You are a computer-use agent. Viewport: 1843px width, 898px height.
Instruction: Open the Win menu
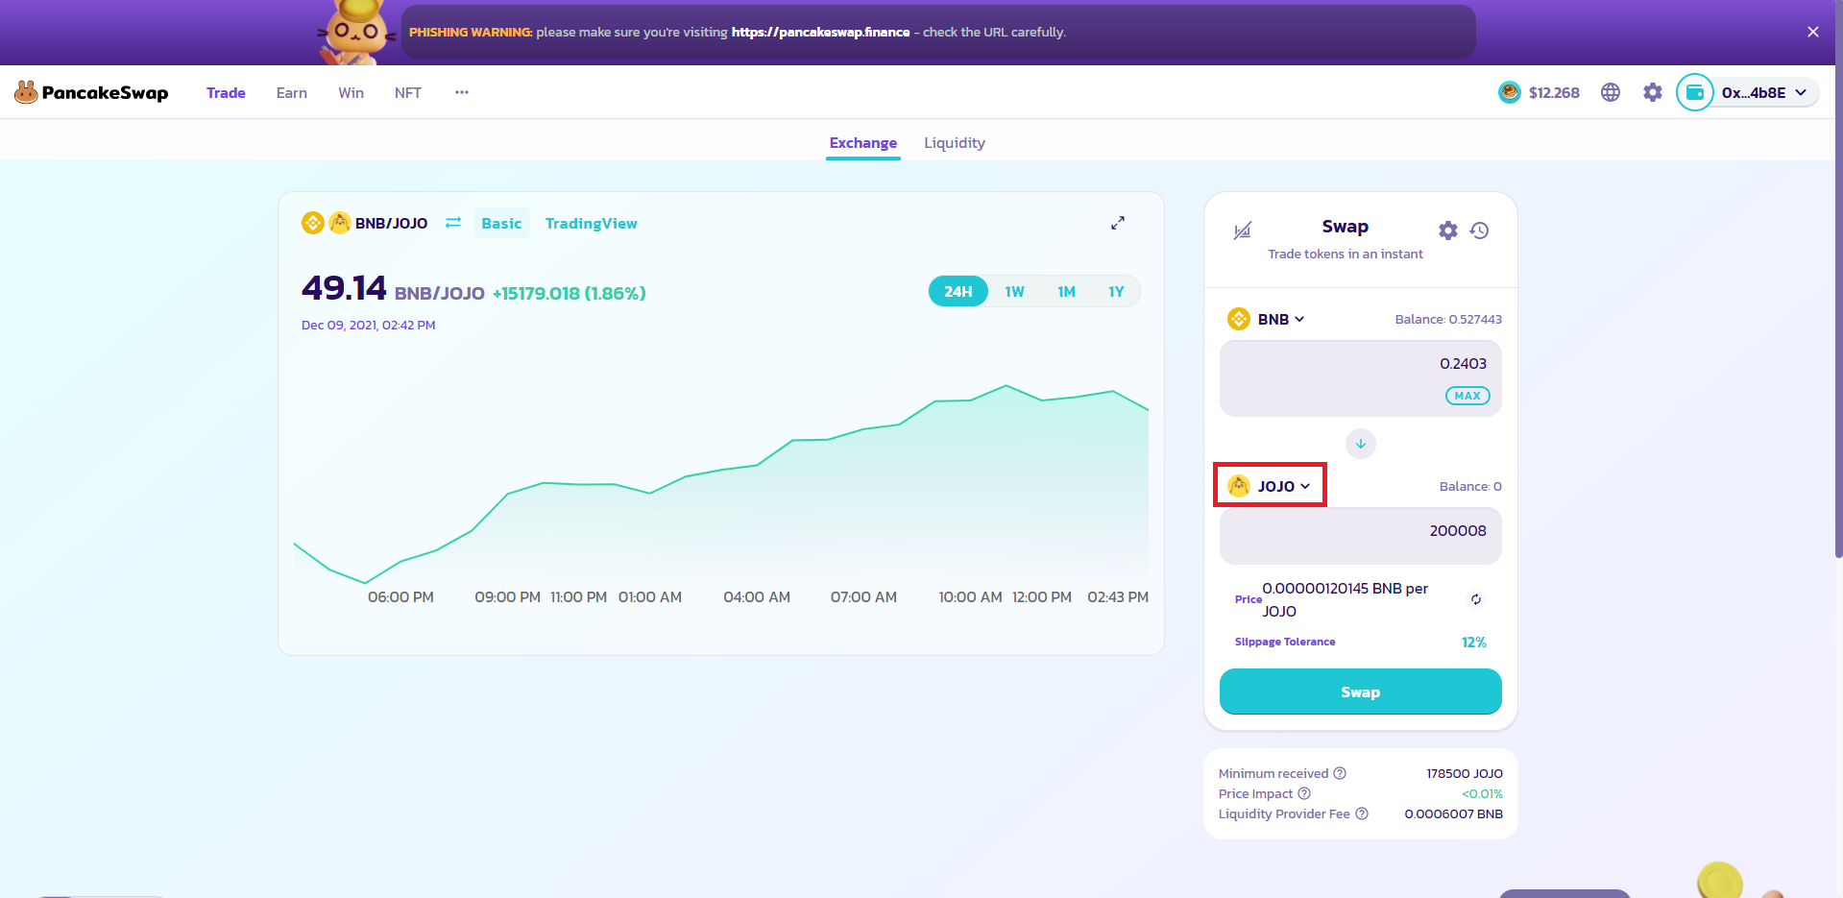pyautogui.click(x=351, y=92)
